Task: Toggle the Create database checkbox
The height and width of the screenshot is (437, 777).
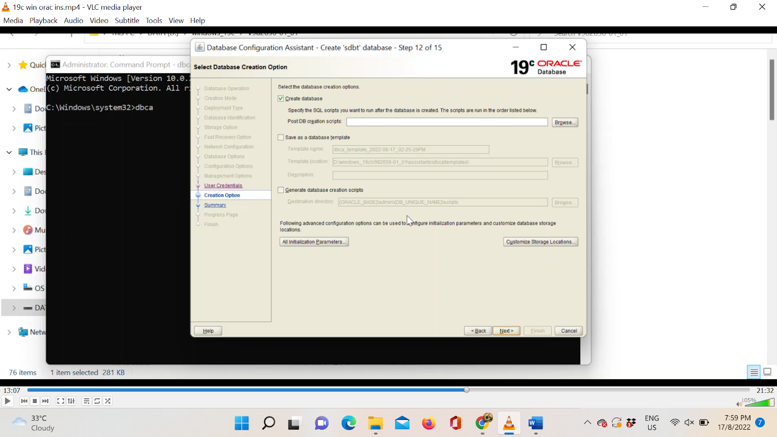Action: click(x=281, y=99)
